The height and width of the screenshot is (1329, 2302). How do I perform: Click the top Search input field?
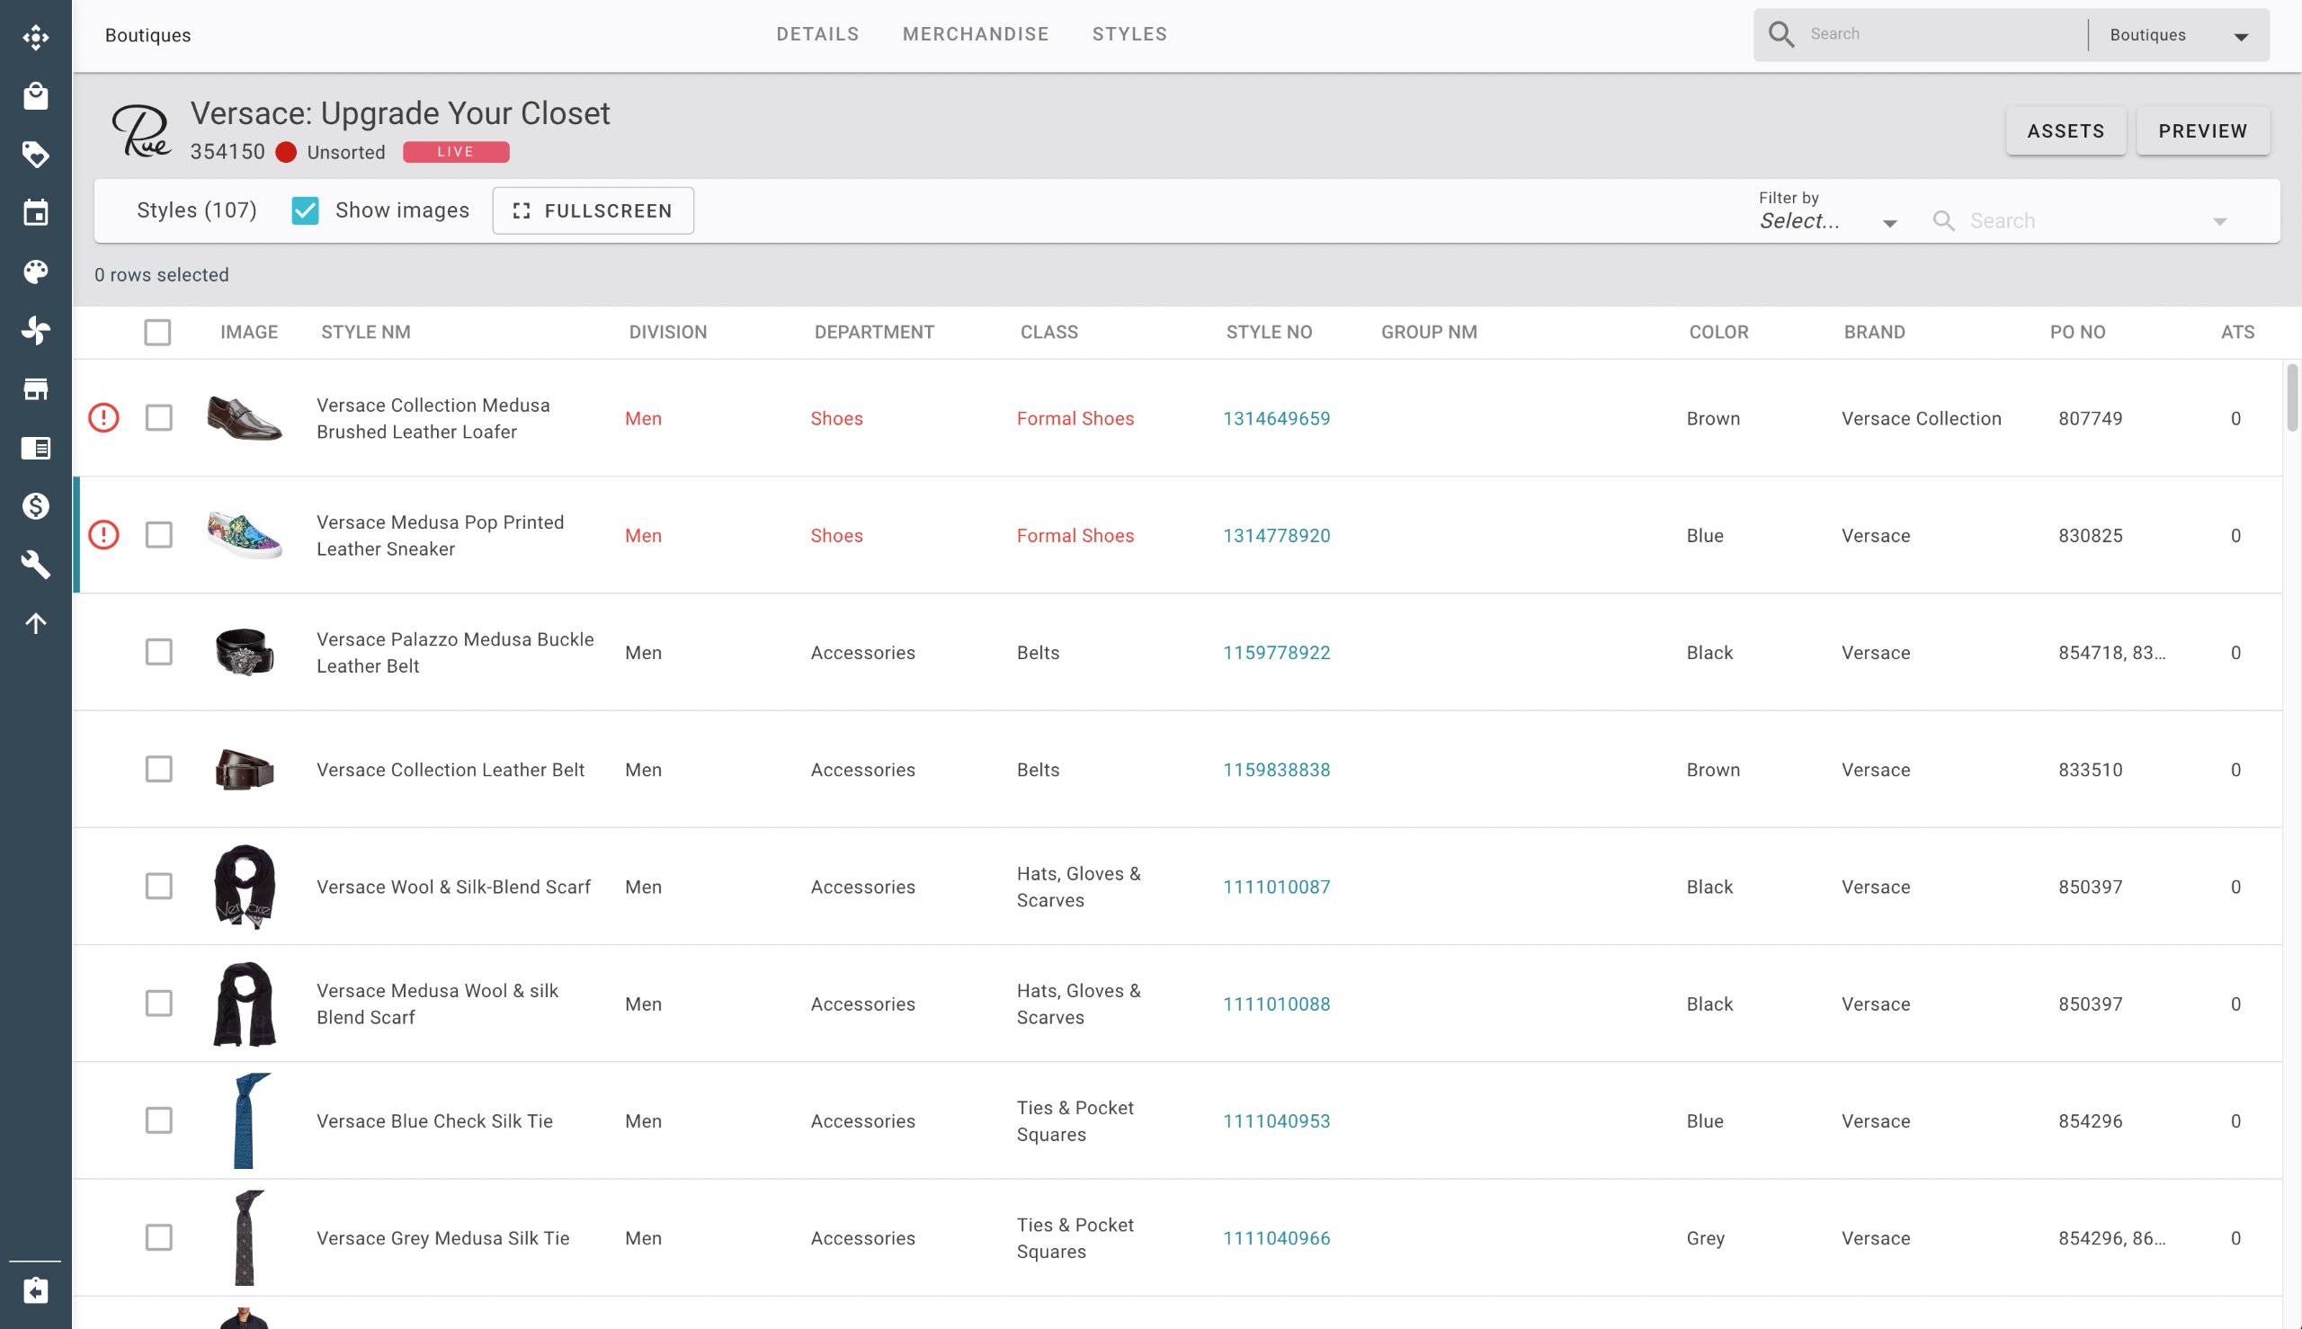pos(1944,35)
